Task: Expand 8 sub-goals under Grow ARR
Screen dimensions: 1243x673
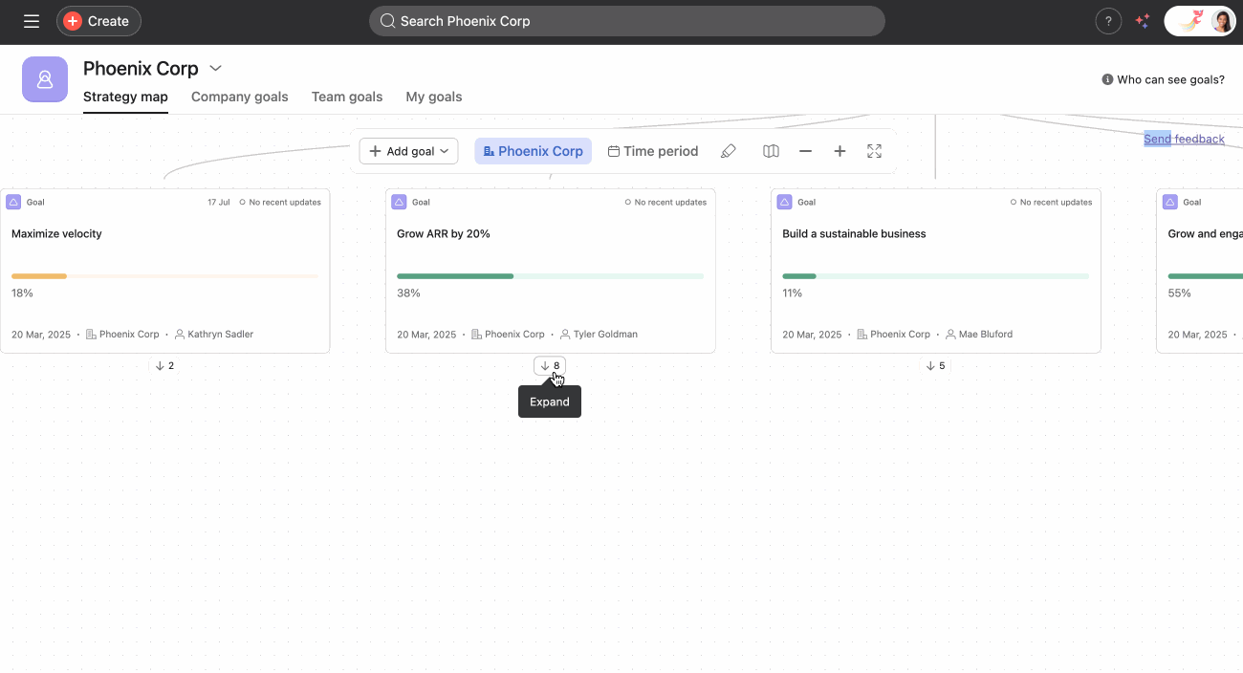Action: pyautogui.click(x=550, y=365)
